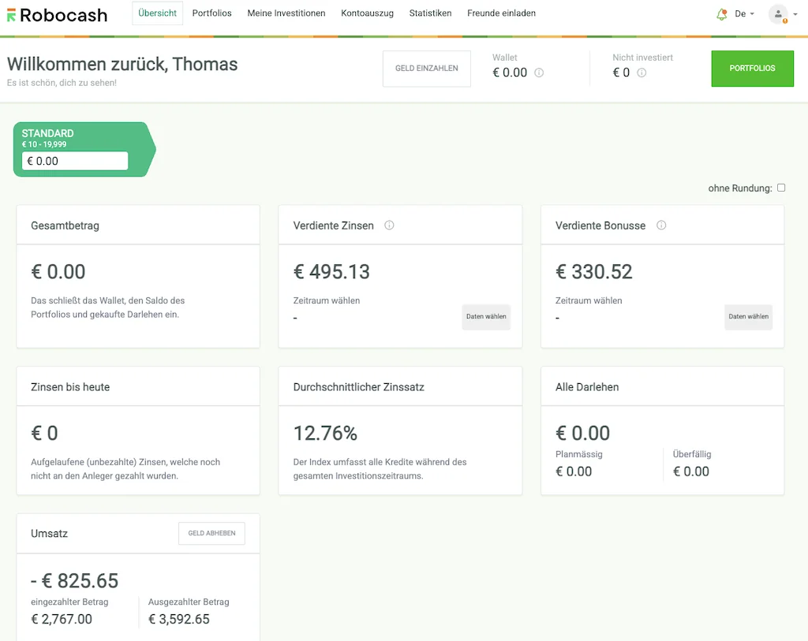Expand the De language dropdown

click(744, 14)
